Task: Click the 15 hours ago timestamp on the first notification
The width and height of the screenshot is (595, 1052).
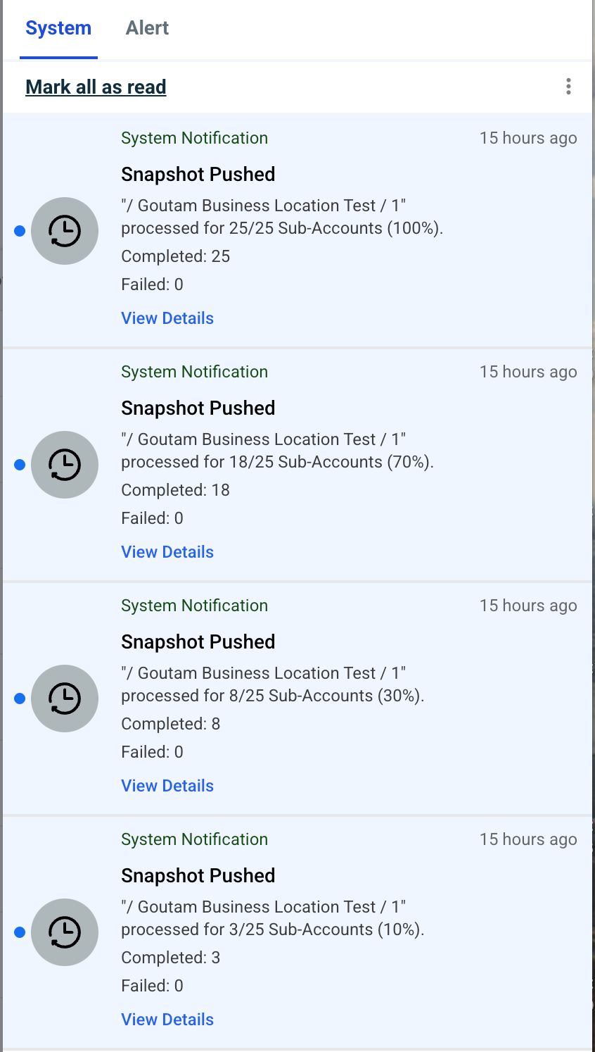Action: 528,137
